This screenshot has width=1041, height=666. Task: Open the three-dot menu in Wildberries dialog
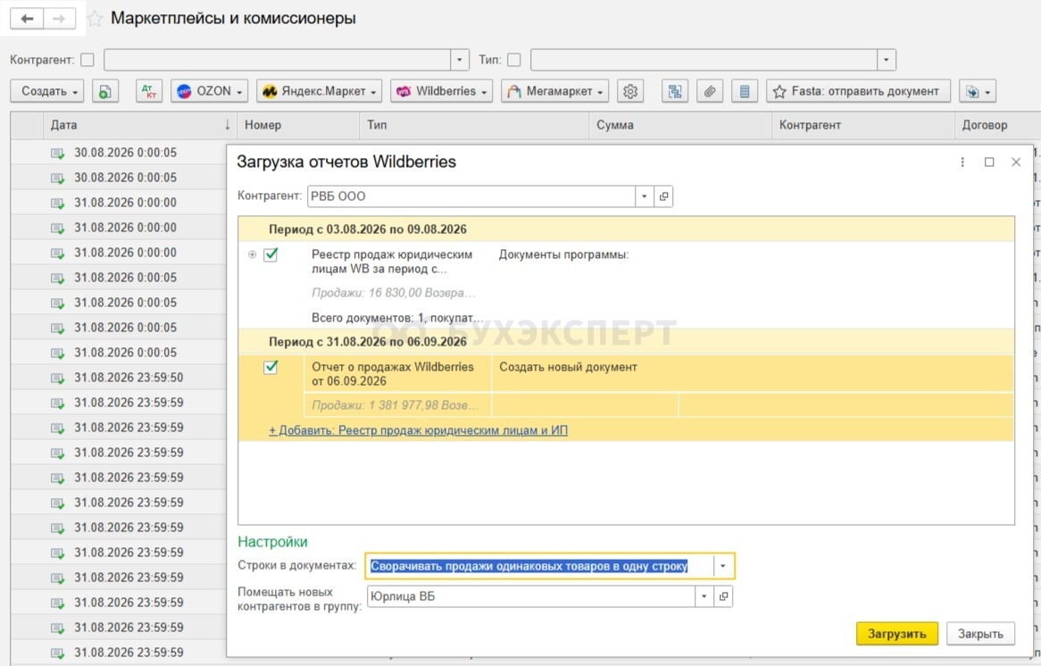point(962,162)
